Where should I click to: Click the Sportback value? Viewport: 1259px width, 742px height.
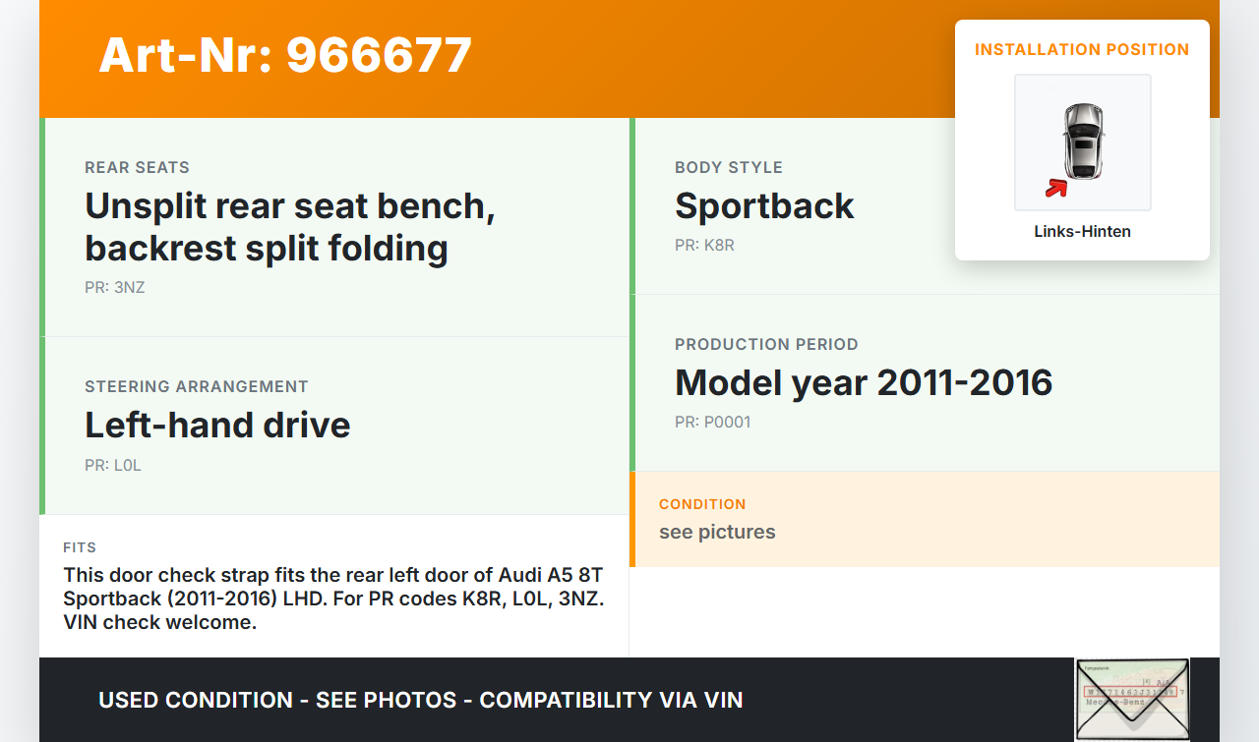(764, 206)
